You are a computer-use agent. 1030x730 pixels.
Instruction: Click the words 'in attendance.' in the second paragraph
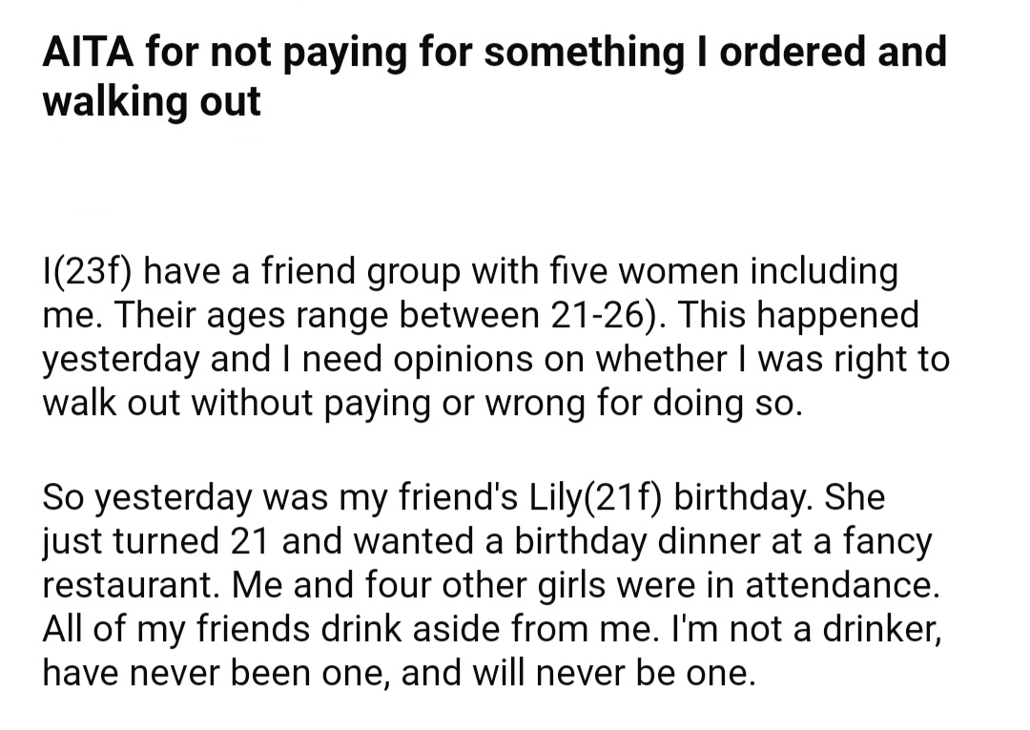tap(824, 586)
